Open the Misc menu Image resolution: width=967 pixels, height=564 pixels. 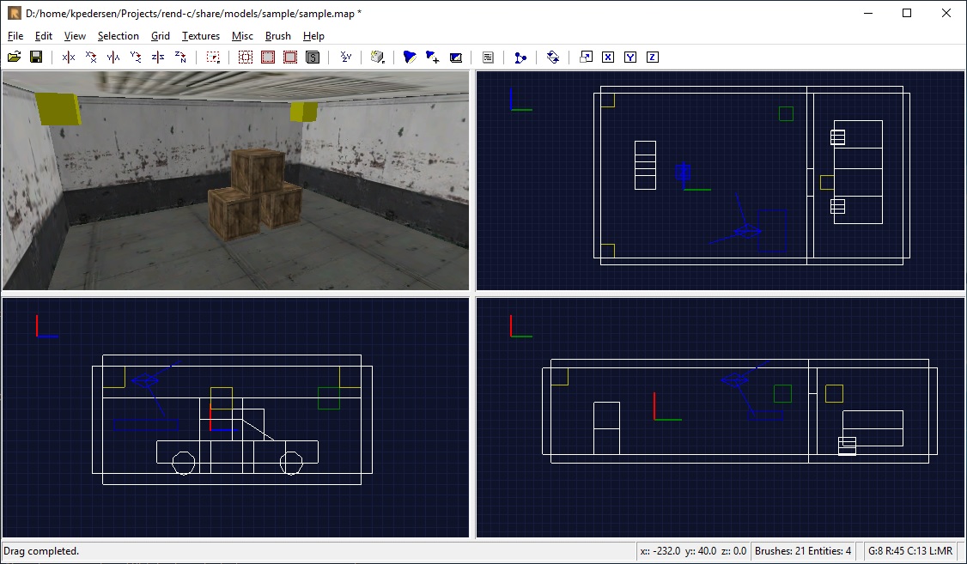pos(242,36)
